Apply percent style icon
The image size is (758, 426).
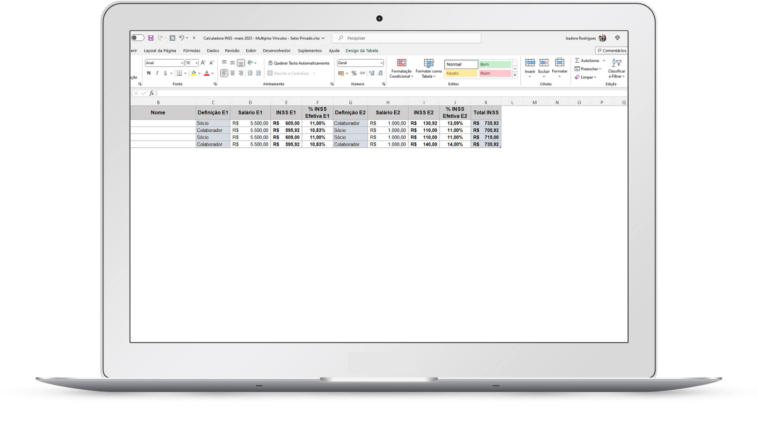(354, 73)
